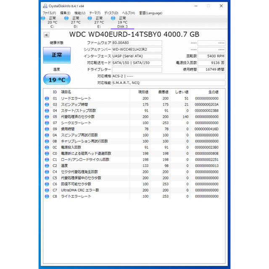269x269 pixels.
Task: Select the C: drive status orb
Action: [x=43, y=18]
